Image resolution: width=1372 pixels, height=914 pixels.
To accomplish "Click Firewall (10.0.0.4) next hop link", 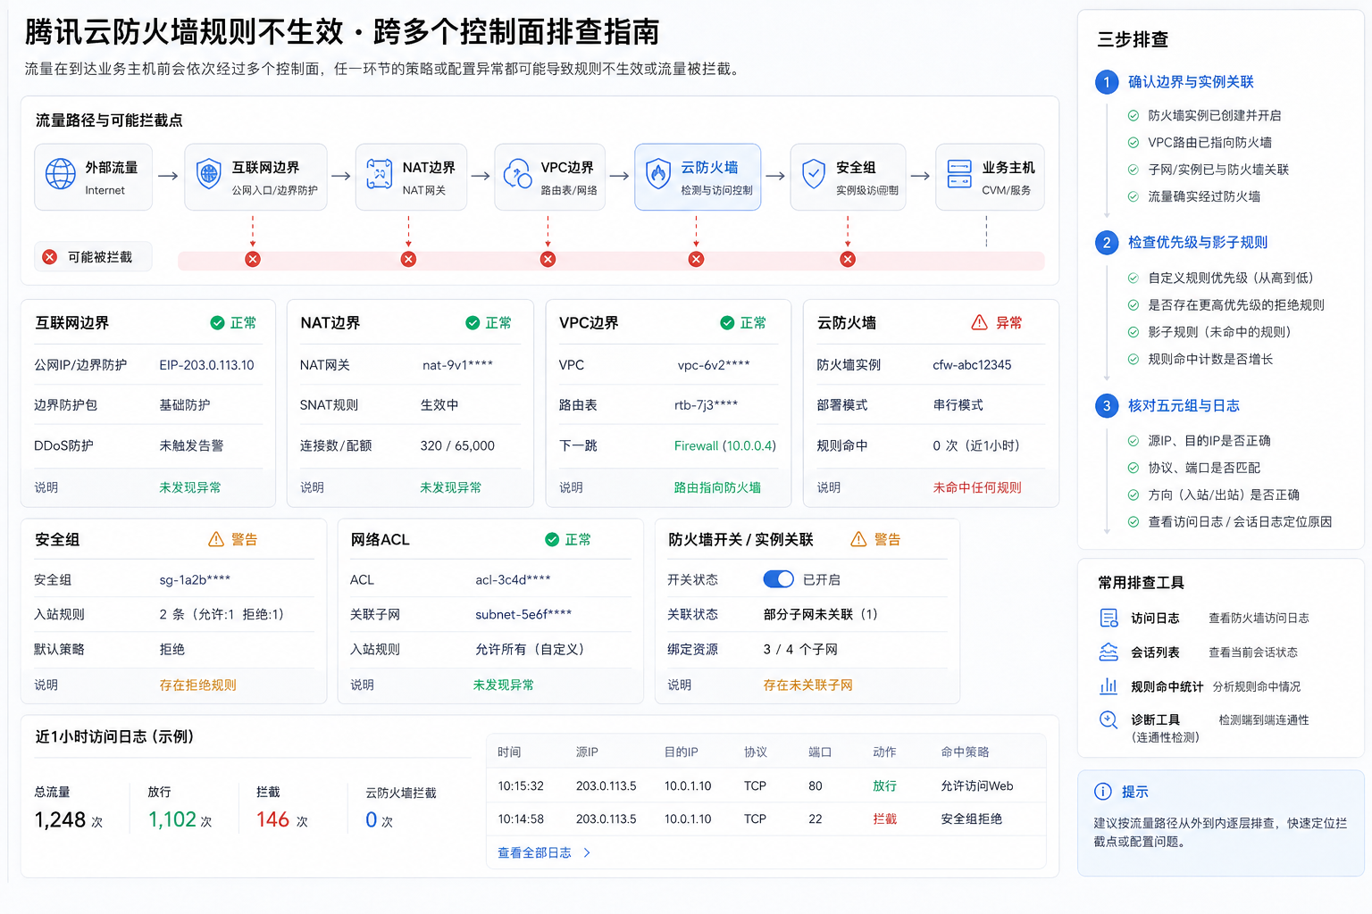I will tap(725, 445).
